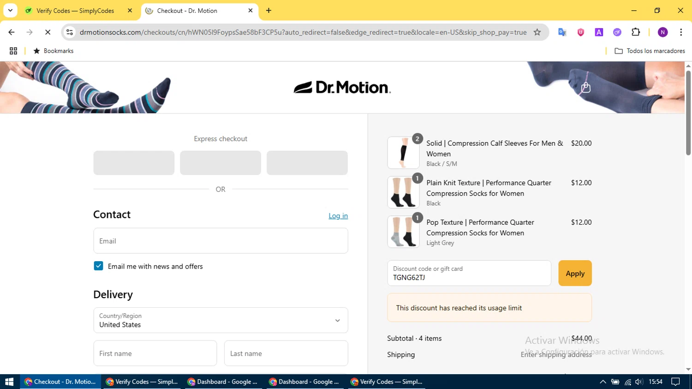The image size is (692, 389).
Task: Open the Windows Start menu
Action: [x=9, y=382]
